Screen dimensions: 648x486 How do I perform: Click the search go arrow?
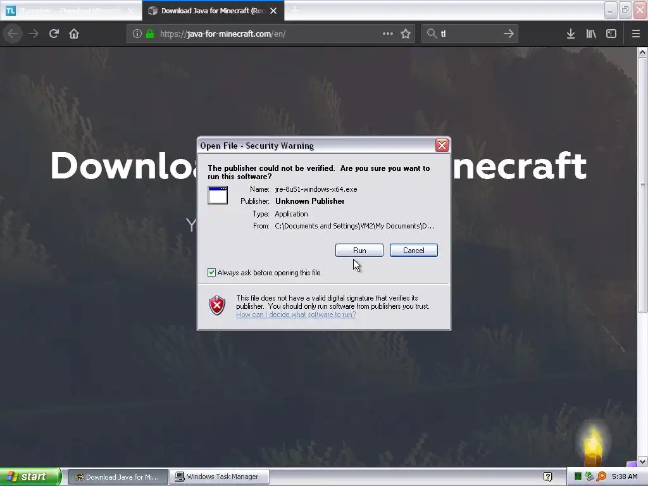(x=509, y=34)
